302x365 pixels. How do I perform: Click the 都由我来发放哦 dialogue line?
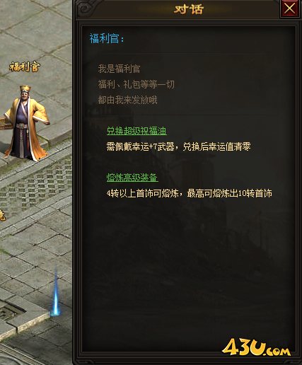coord(127,100)
